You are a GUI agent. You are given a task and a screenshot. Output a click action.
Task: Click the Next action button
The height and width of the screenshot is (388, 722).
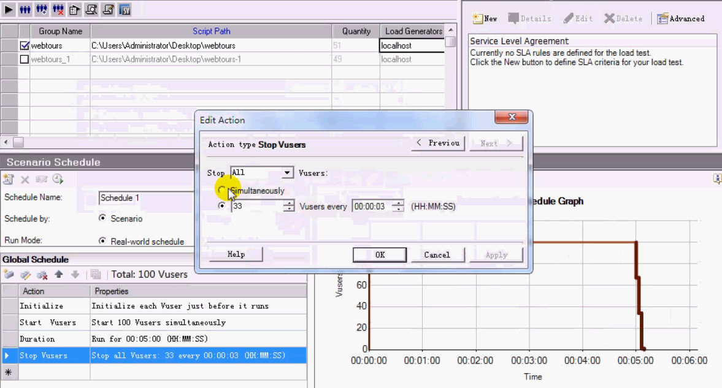pyautogui.click(x=496, y=143)
